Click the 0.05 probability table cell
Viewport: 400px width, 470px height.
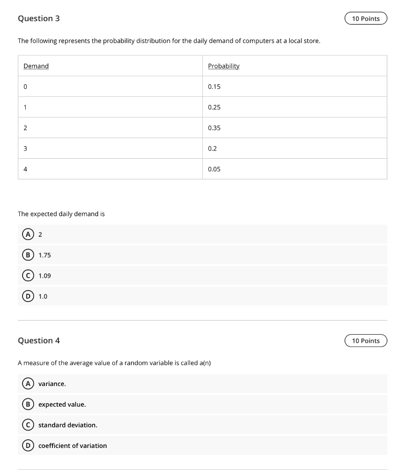pyautogui.click(x=295, y=169)
